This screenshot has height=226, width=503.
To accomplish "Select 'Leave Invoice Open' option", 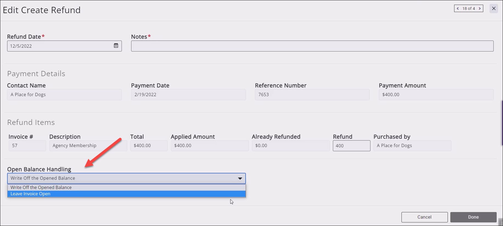I will pos(126,194).
